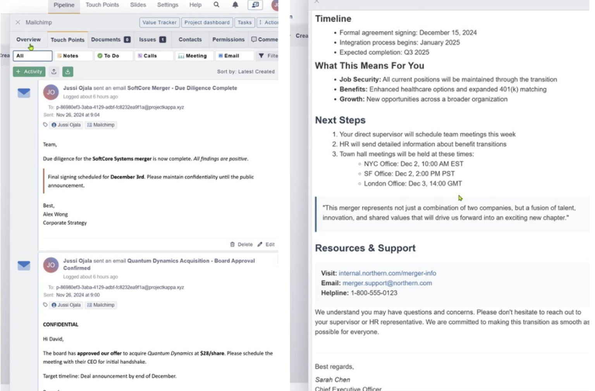Edit the SoftCore Merger email
595x391 pixels.
[266, 244]
